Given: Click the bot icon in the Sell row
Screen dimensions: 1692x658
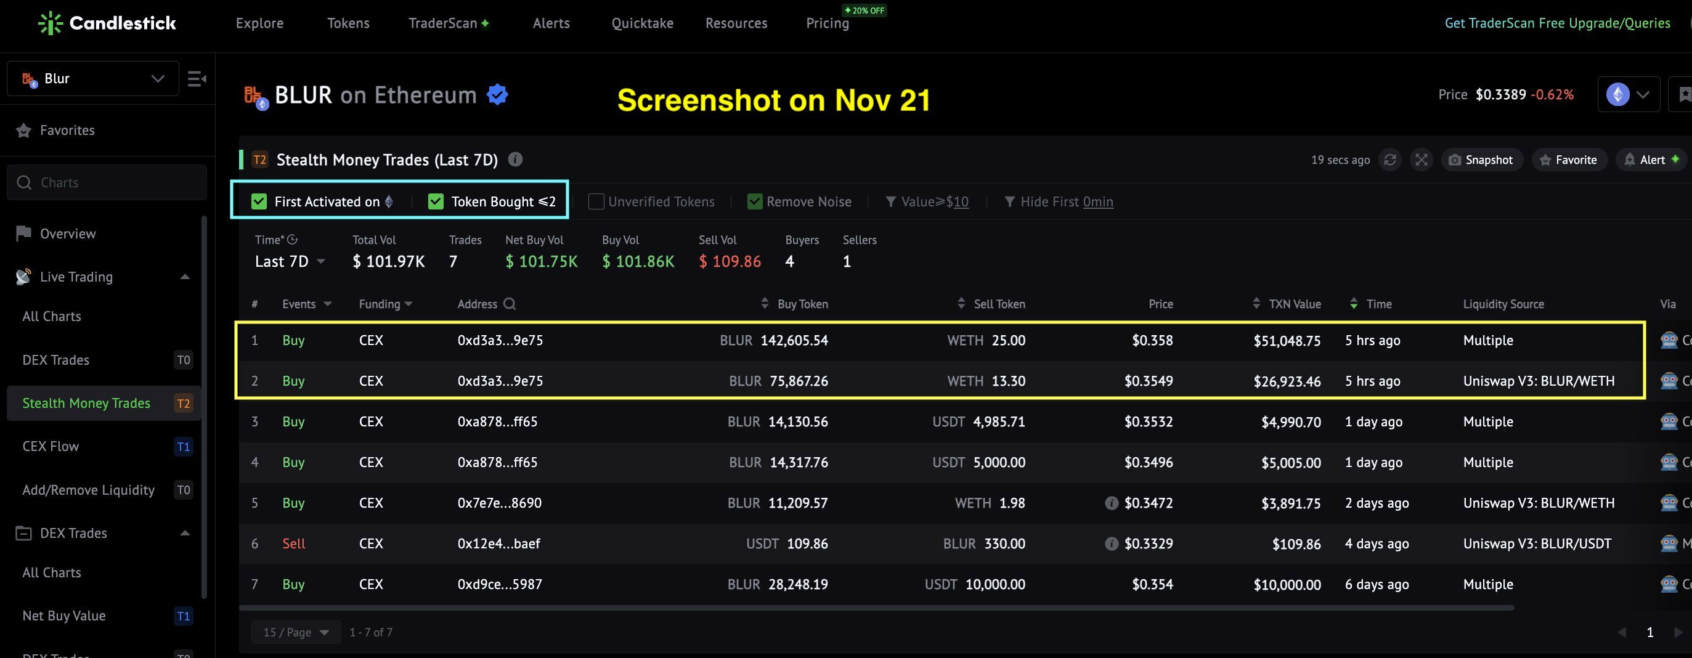Looking at the screenshot, I should tap(1669, 544).
